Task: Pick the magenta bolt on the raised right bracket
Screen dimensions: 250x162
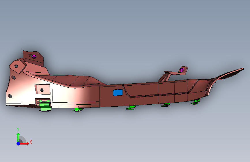Action: coord(182,70)
